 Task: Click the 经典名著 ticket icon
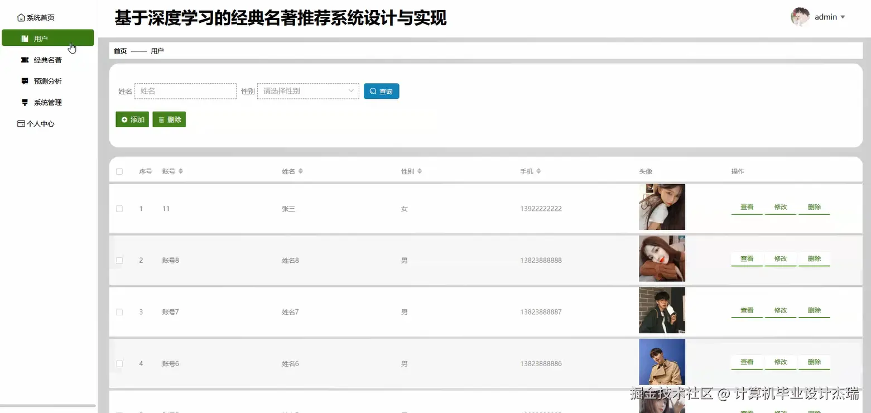click(25, 60)
